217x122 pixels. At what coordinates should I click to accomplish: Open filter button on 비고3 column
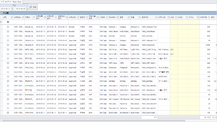[198, 17]
